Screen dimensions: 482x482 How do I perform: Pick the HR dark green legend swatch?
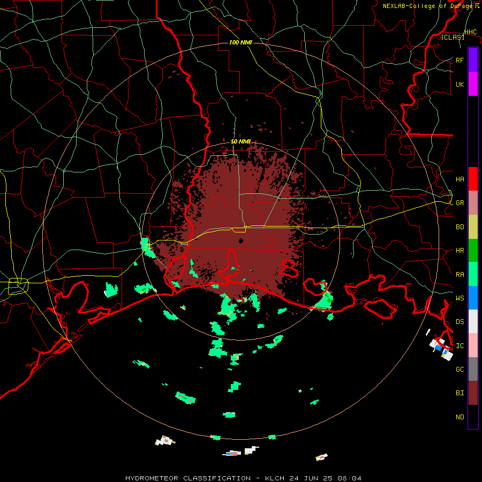coord(473,250)
